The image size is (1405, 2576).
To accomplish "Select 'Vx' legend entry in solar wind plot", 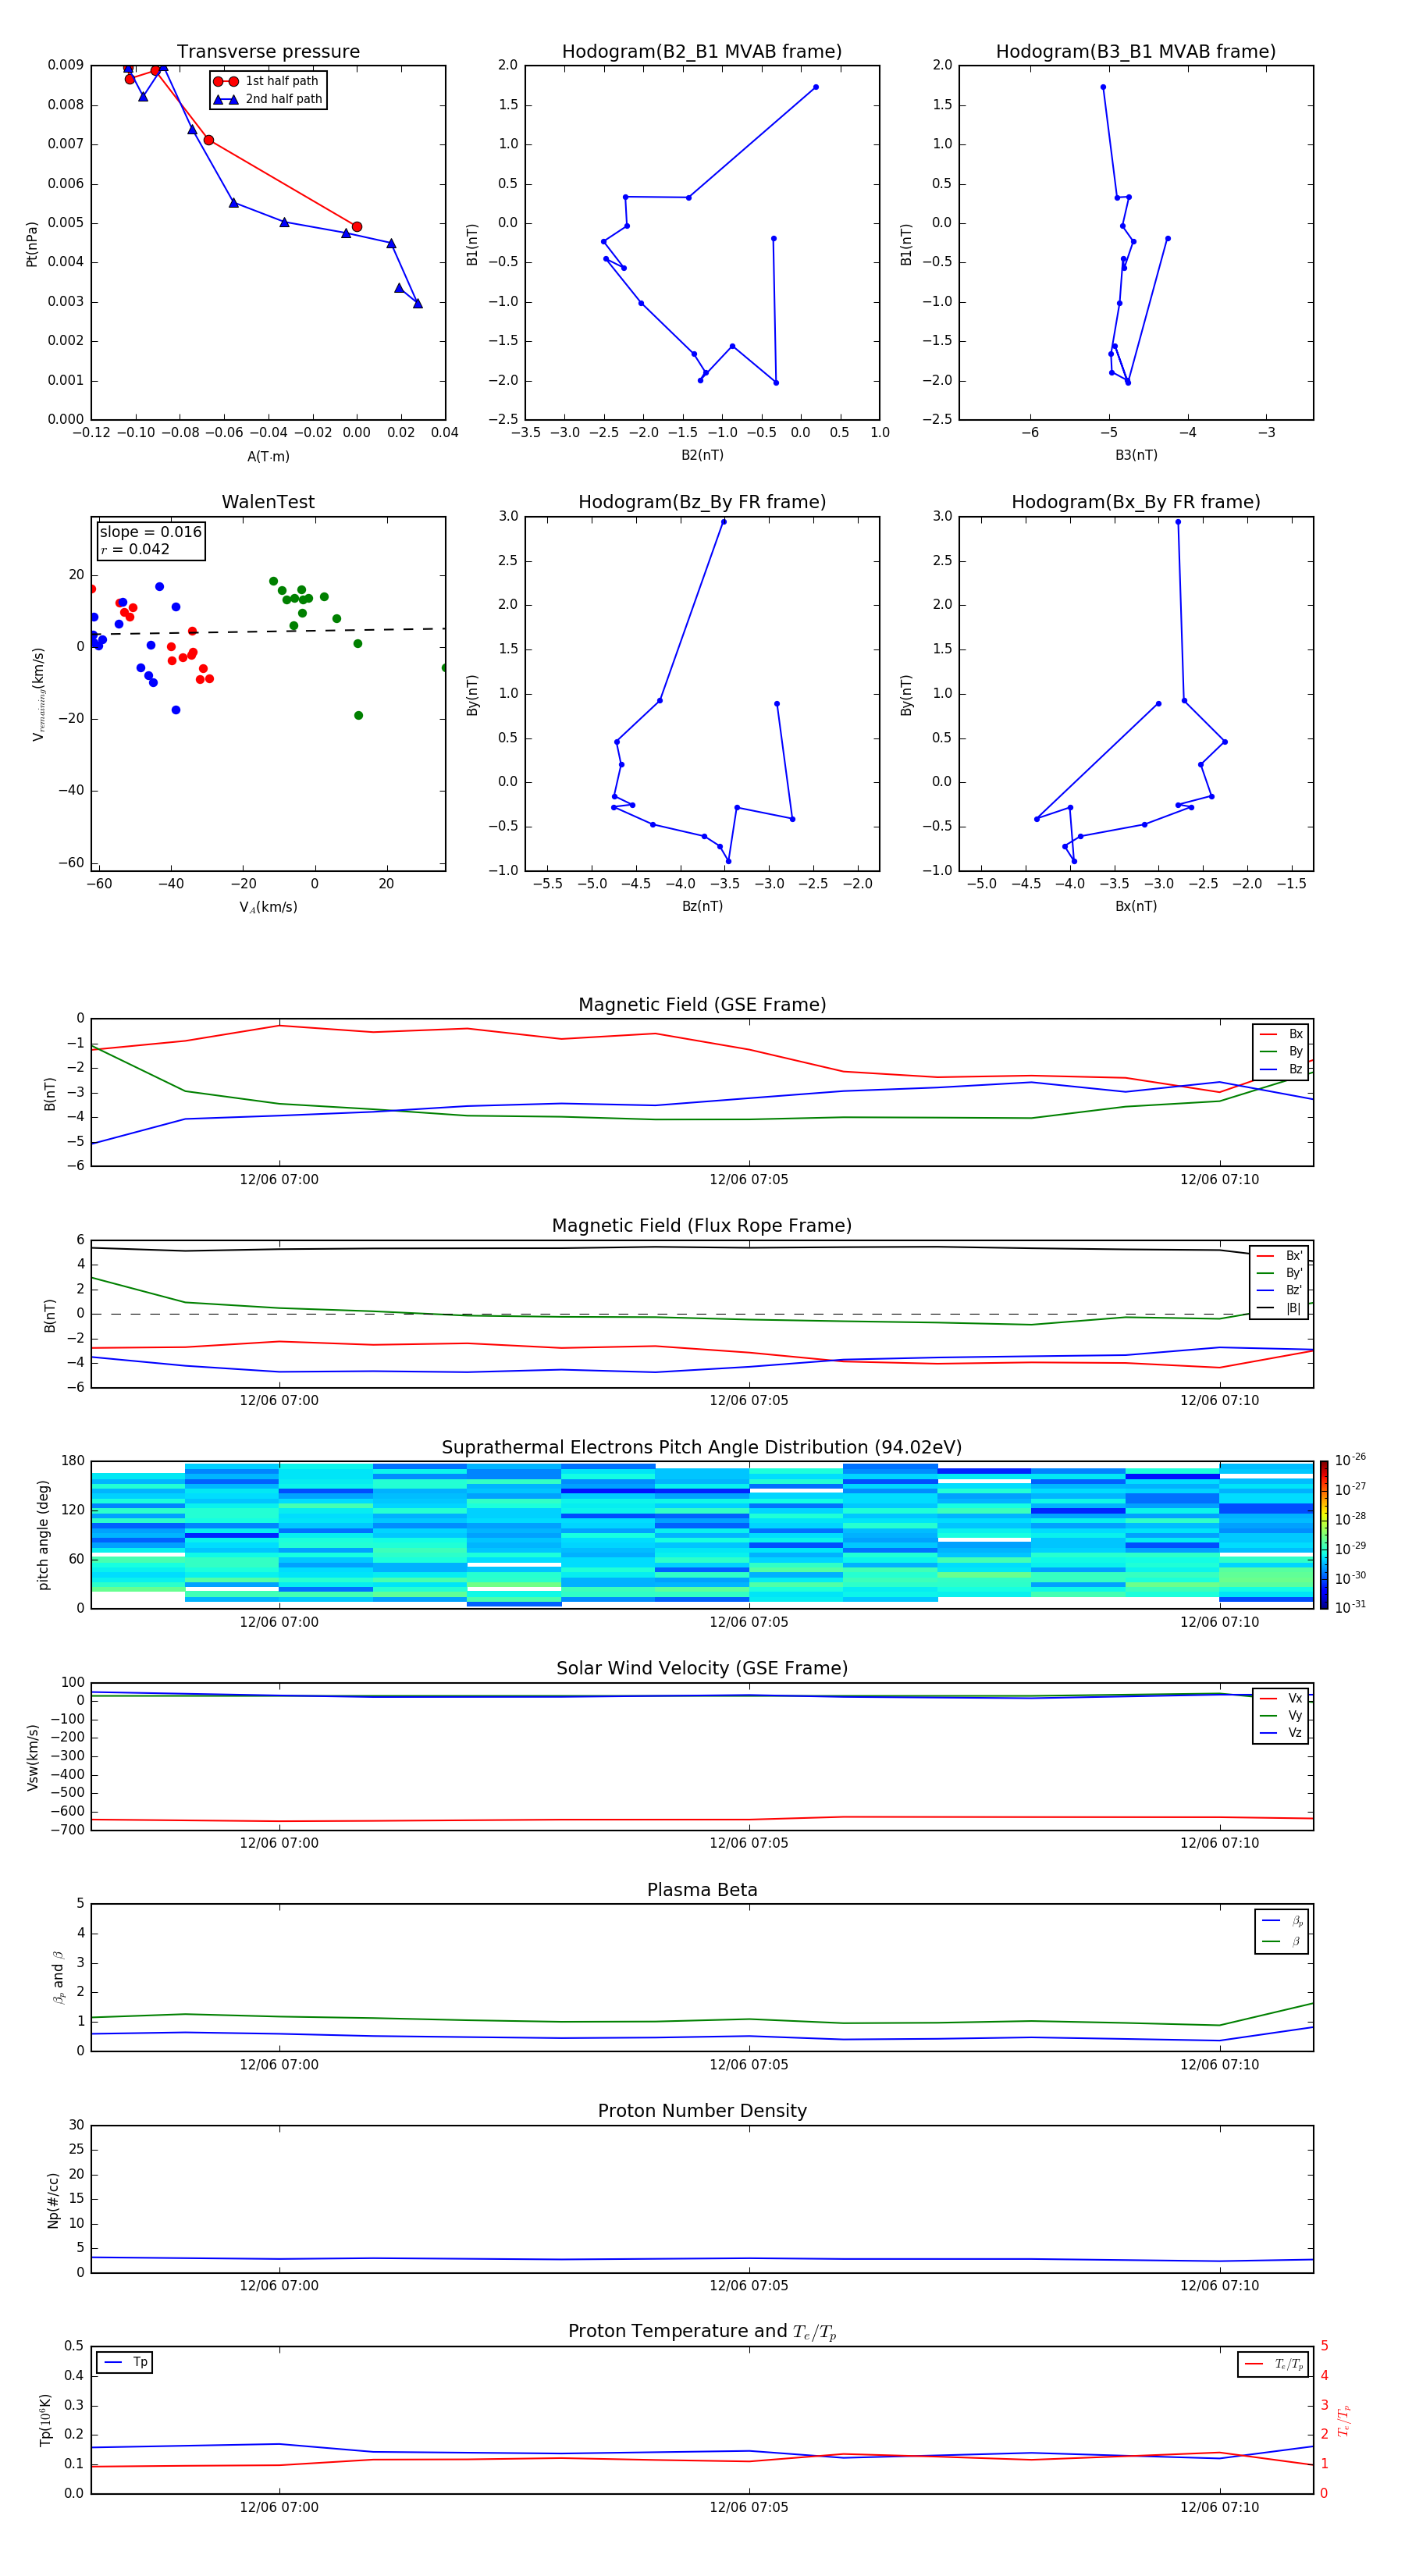I will click(x=1281, y=1698).
